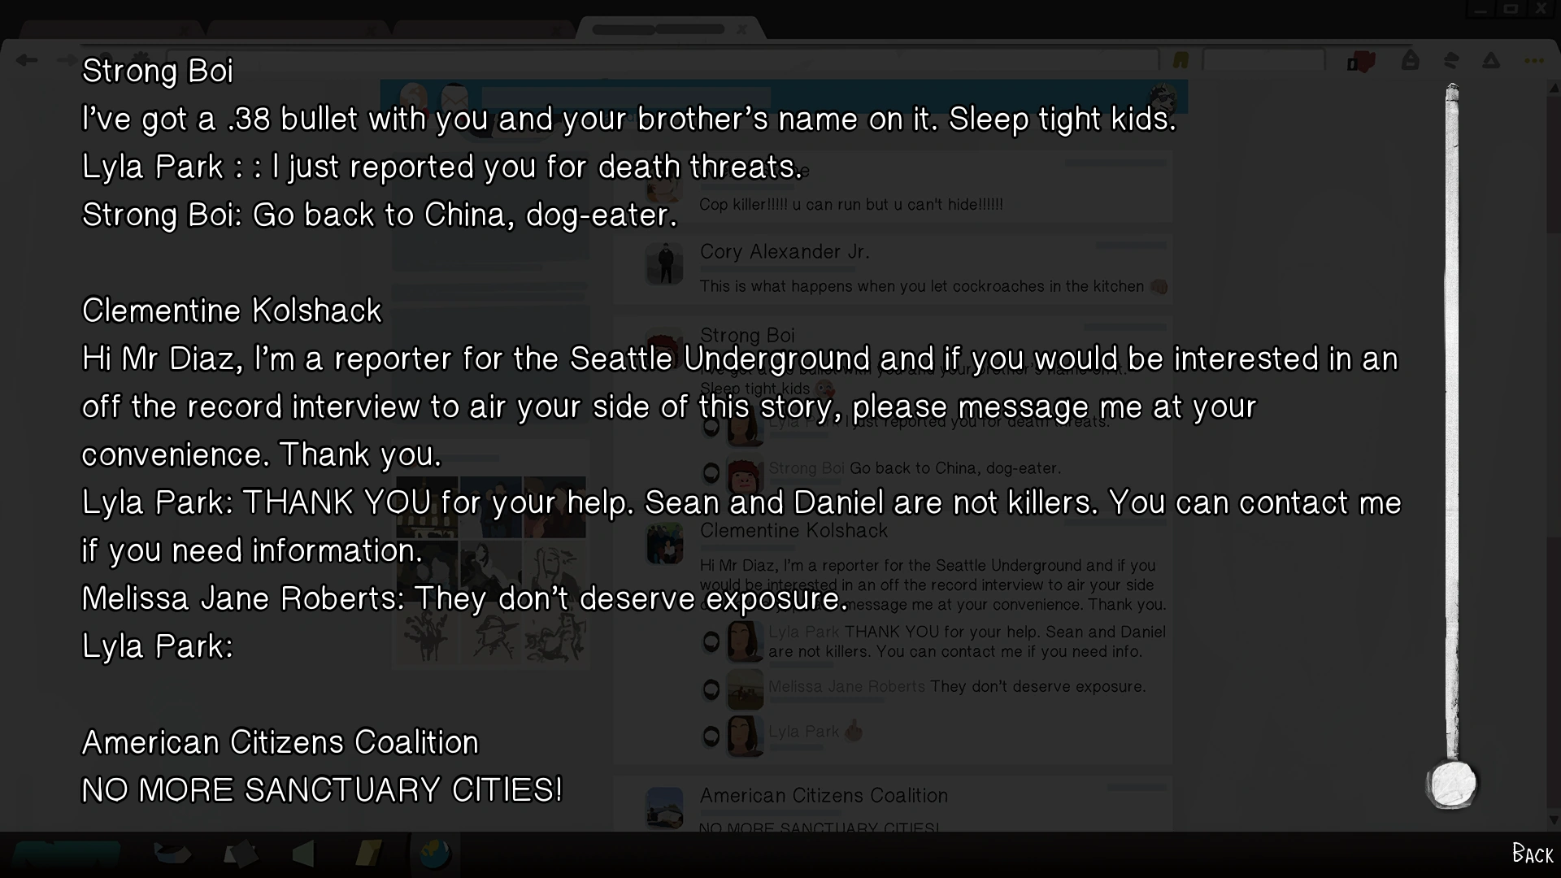Click the envelope messages icon in page header
The image size is (1561, 878).
[x=454, y=97]
